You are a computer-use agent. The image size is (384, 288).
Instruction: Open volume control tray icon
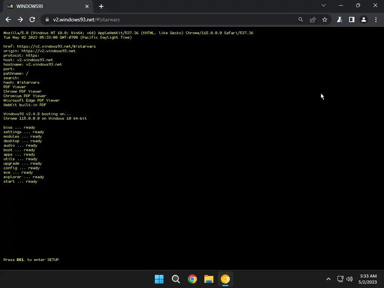tap(349, 279)
